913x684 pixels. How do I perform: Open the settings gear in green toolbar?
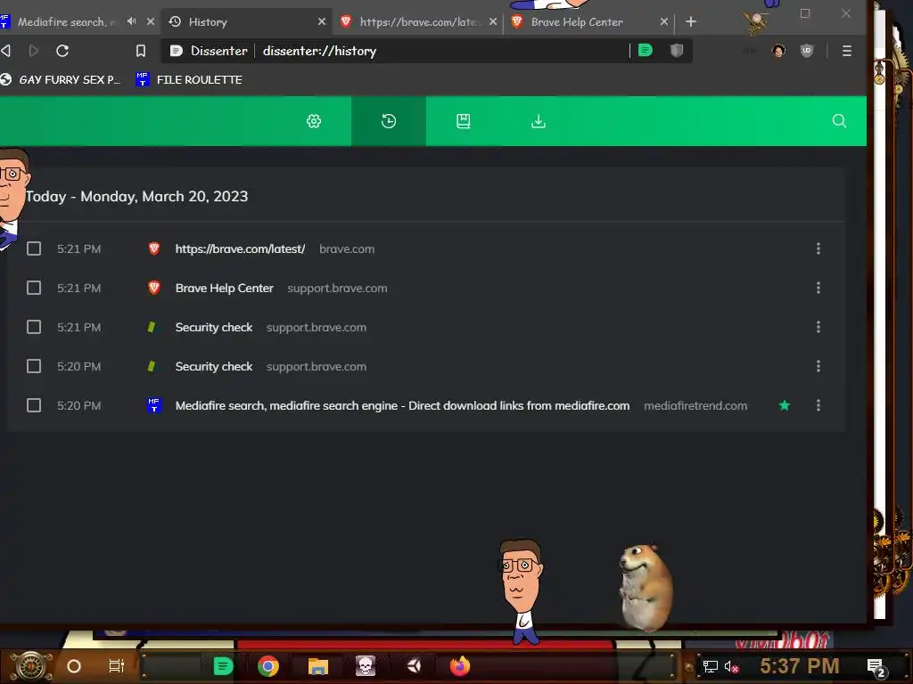[314, 121]
